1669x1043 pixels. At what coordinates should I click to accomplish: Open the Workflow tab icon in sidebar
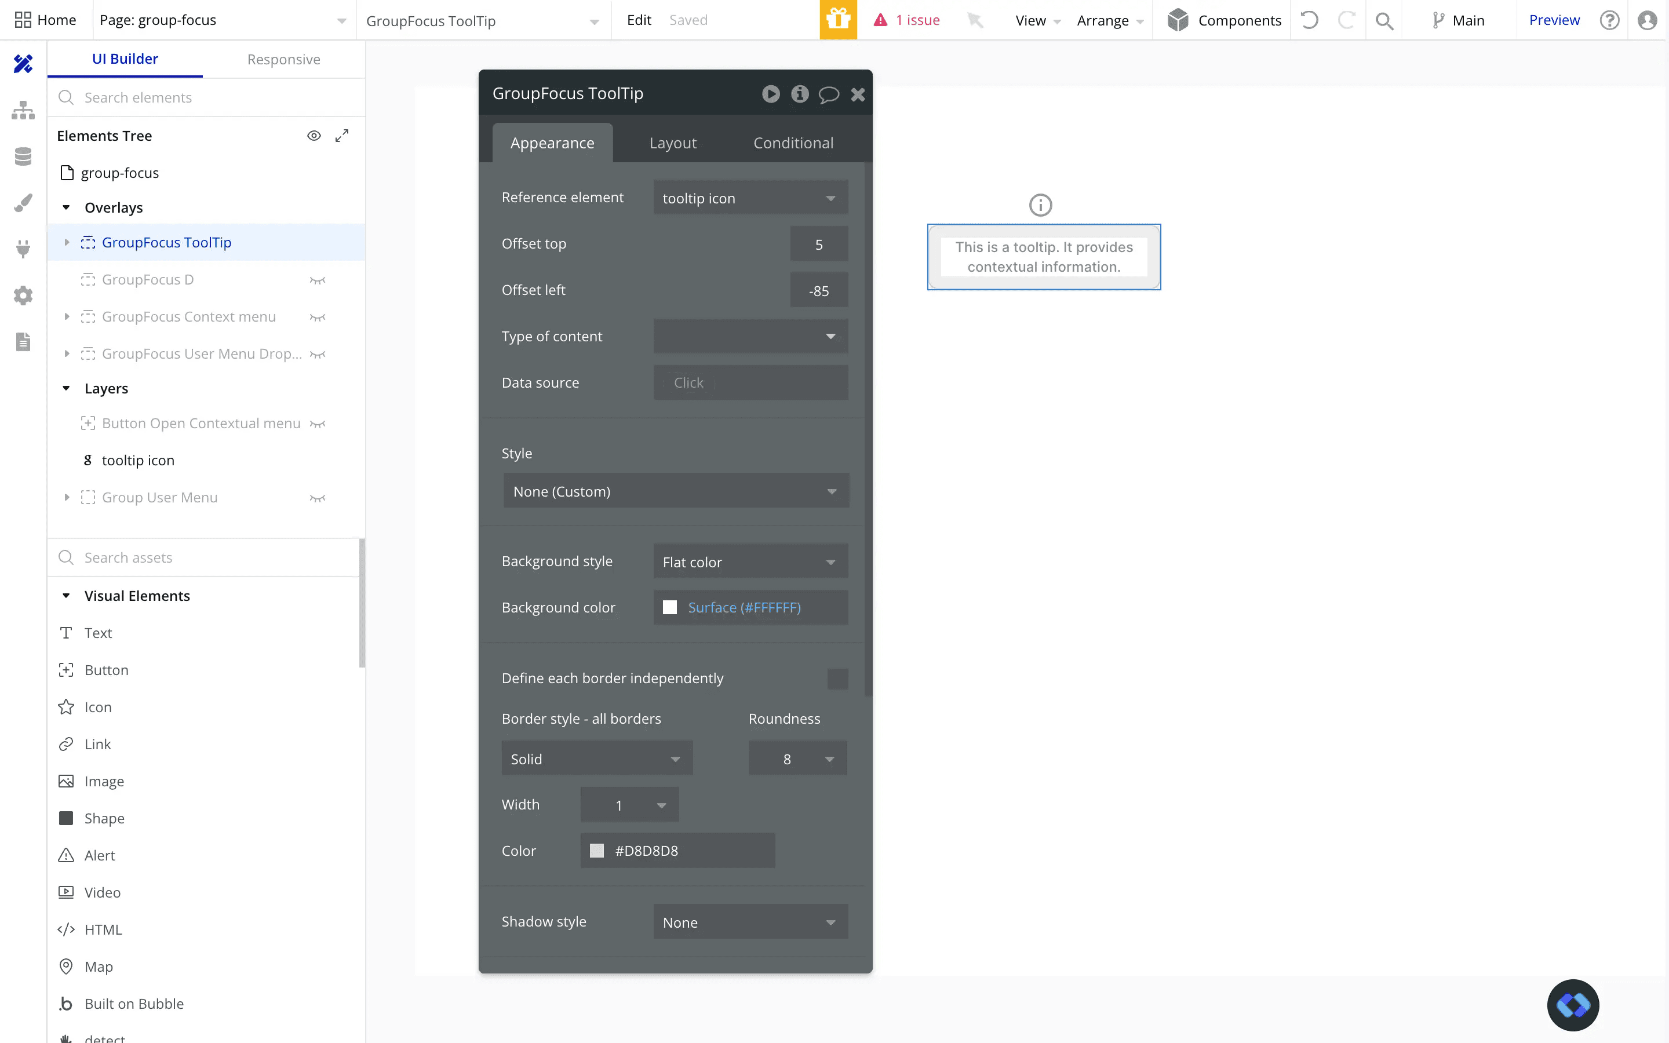tap(23, 110)
